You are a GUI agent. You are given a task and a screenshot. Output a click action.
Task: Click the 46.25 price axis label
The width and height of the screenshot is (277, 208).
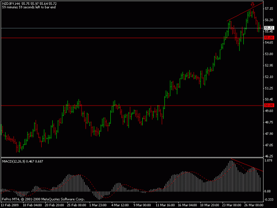point(269,156)
